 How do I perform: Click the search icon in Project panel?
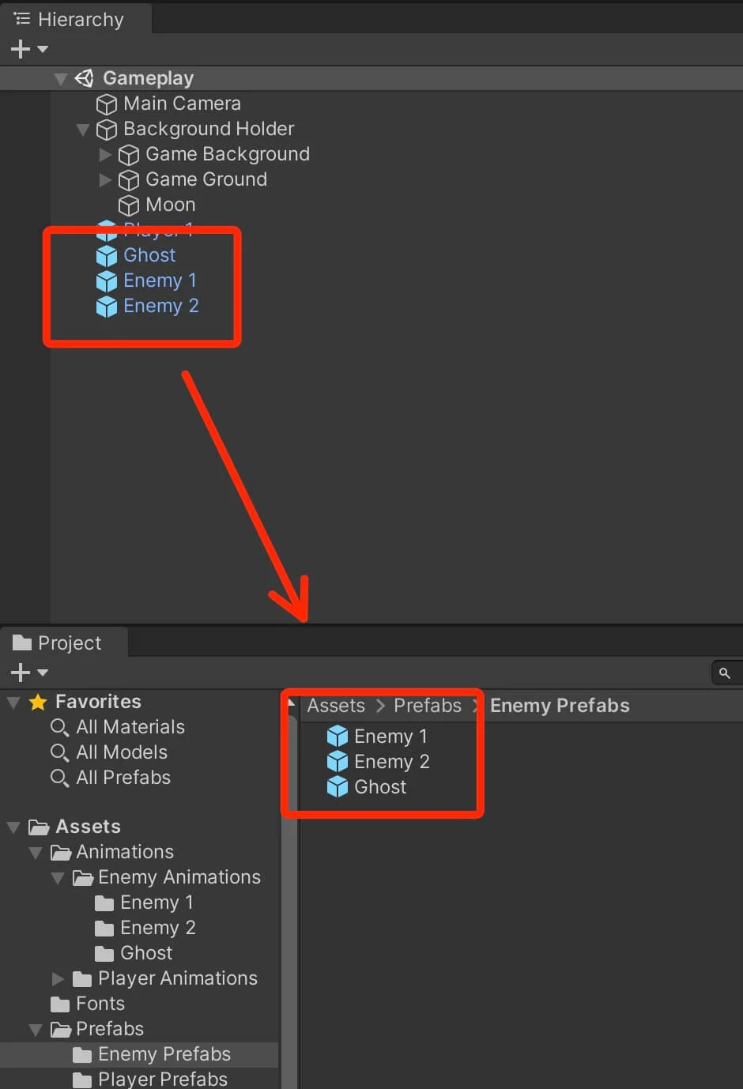724,673
